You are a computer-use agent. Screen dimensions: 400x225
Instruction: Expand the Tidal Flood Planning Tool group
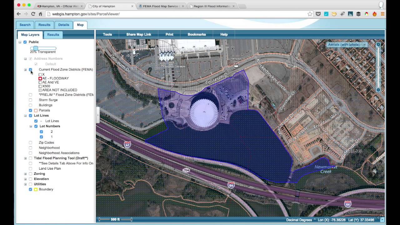[25, 158]
